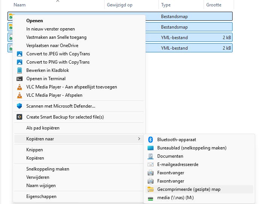Send to Bureaublad (snelkoppeling maken)

tap(192, 148)
